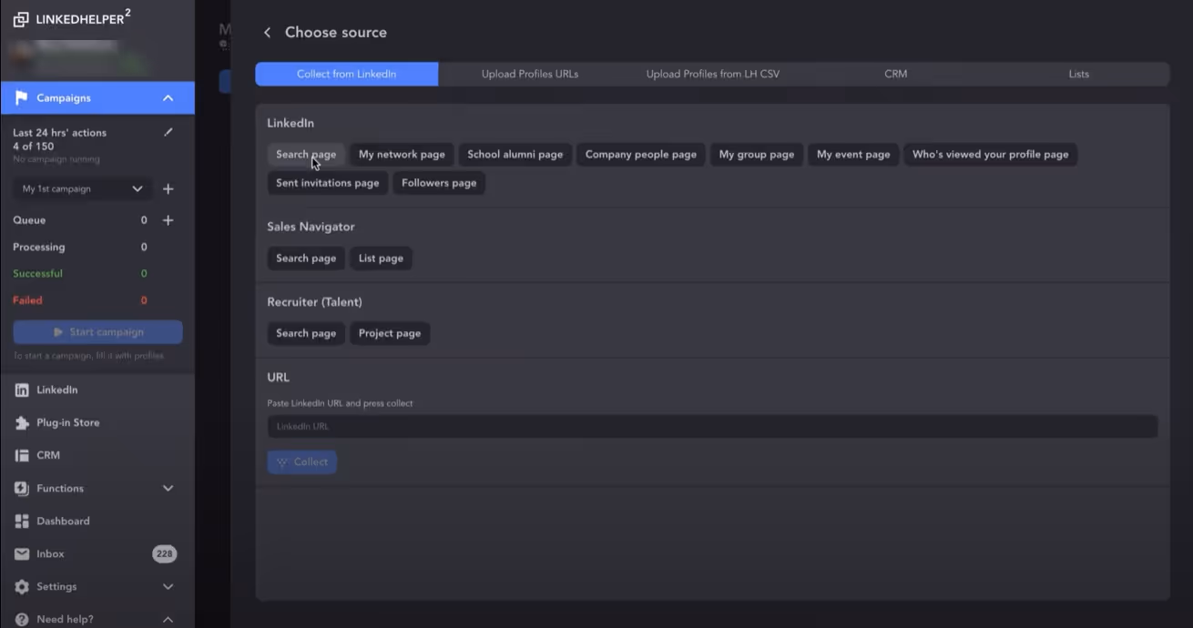Select the Who's viewed your profile page source

coord(990,154)
